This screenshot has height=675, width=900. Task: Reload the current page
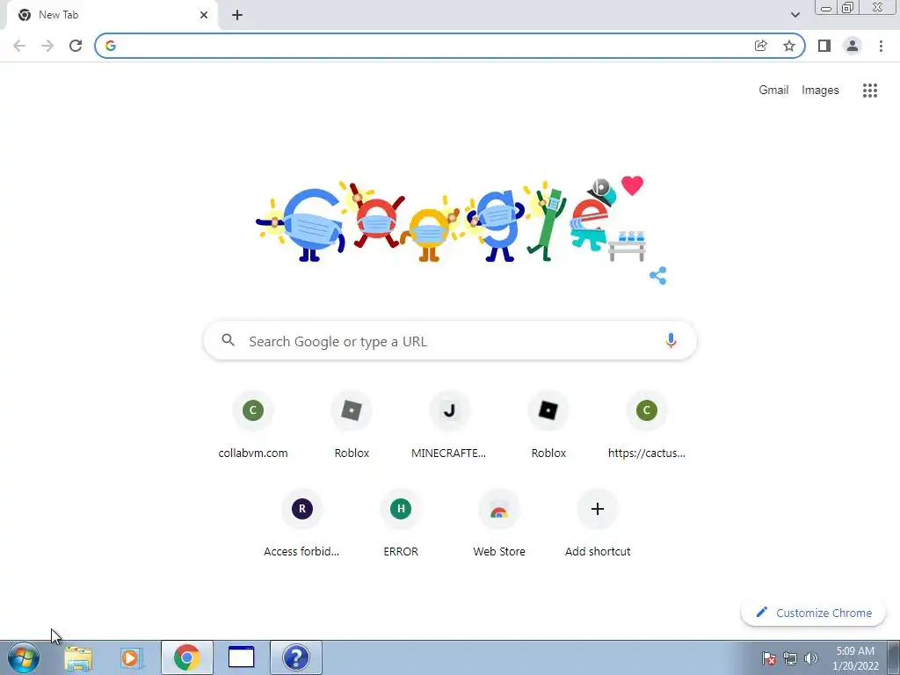coord(76,46)
